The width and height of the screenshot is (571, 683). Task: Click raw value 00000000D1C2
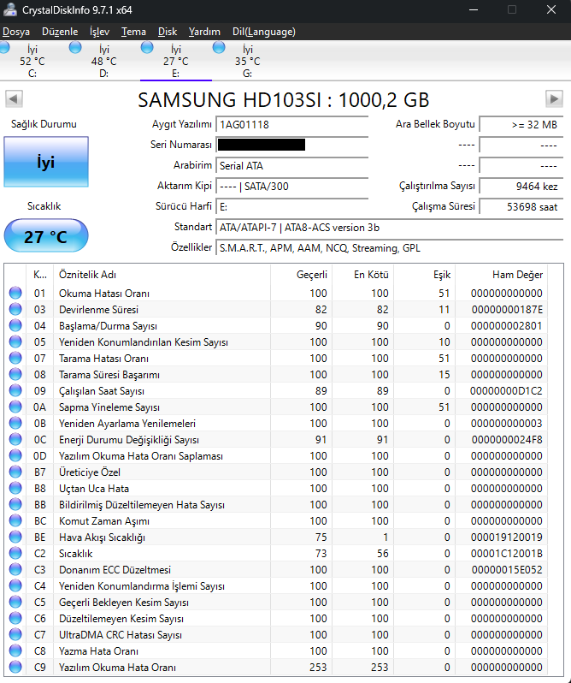(506, 391)
